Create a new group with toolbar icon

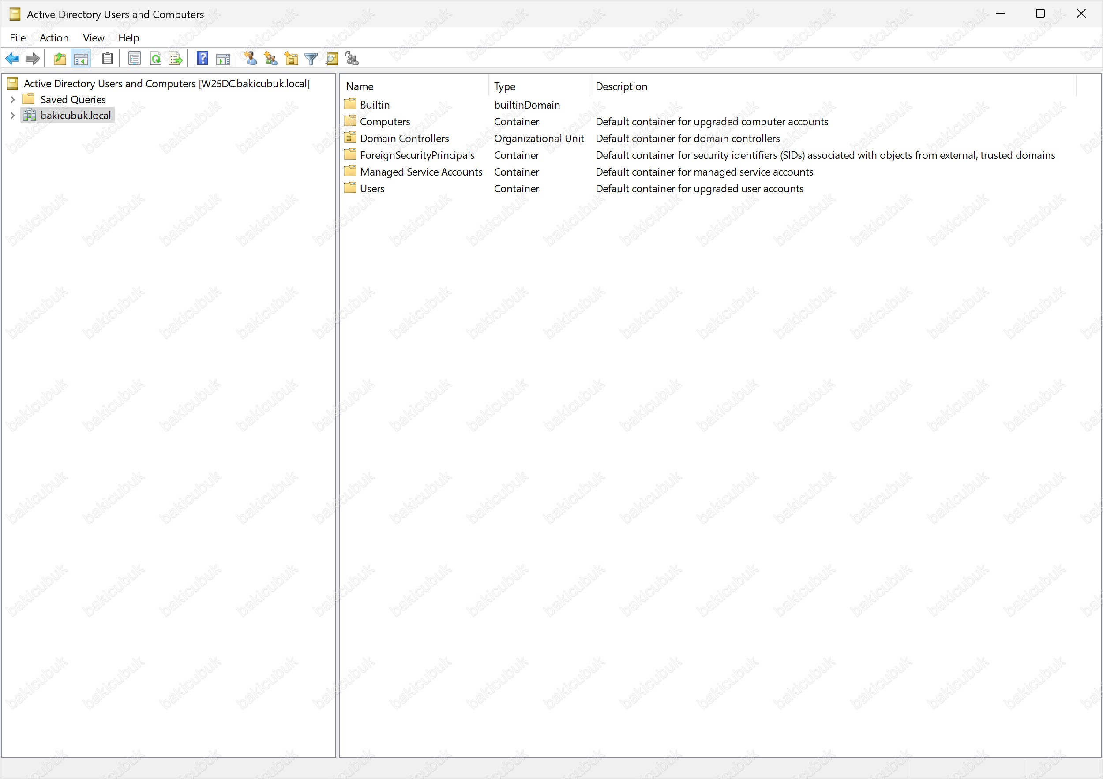click(271, 59)
